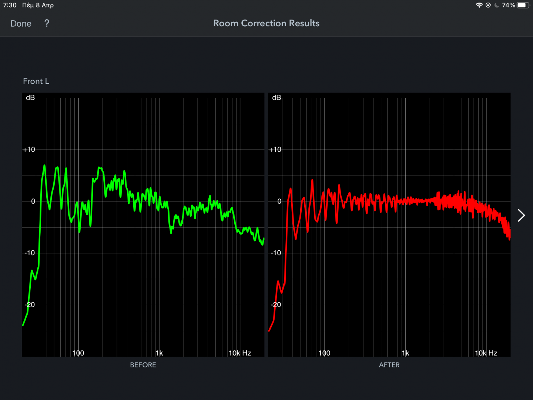The height and width of the screenshot is (400, 533).
Task: Tap the Do Not Disturb moon icon
Action: pyautogui.click(x=497, y=5)
